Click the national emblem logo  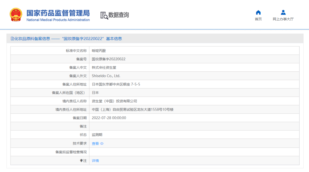pyautogui.click(x=16, y=15)
